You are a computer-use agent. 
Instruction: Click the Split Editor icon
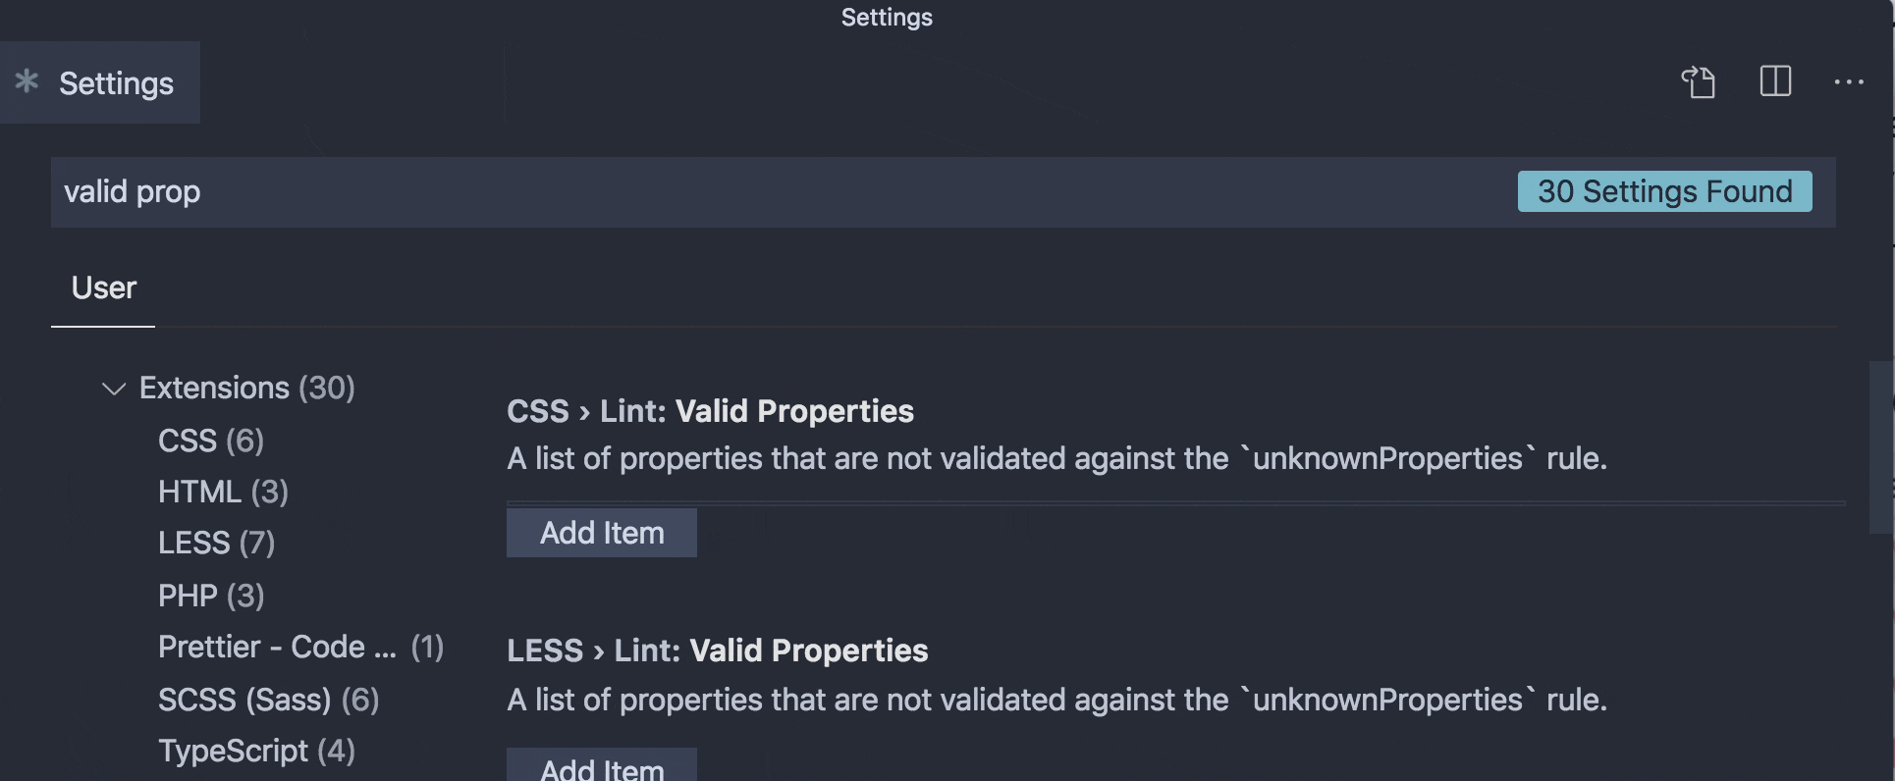pos(1775,82)
